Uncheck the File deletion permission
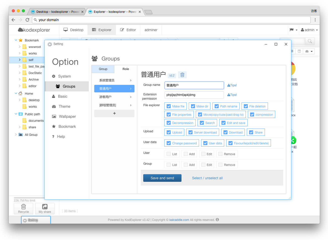Image resolution: width=328 pixels, height=240 pixels. 246,106
